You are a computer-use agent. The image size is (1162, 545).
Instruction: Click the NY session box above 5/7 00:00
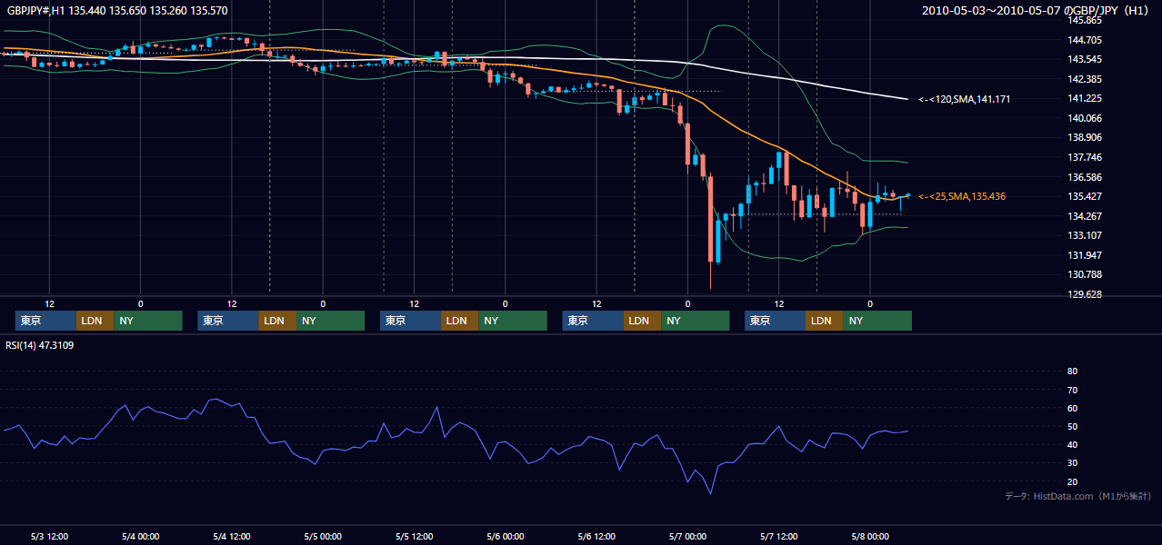(x=696, y=321)
